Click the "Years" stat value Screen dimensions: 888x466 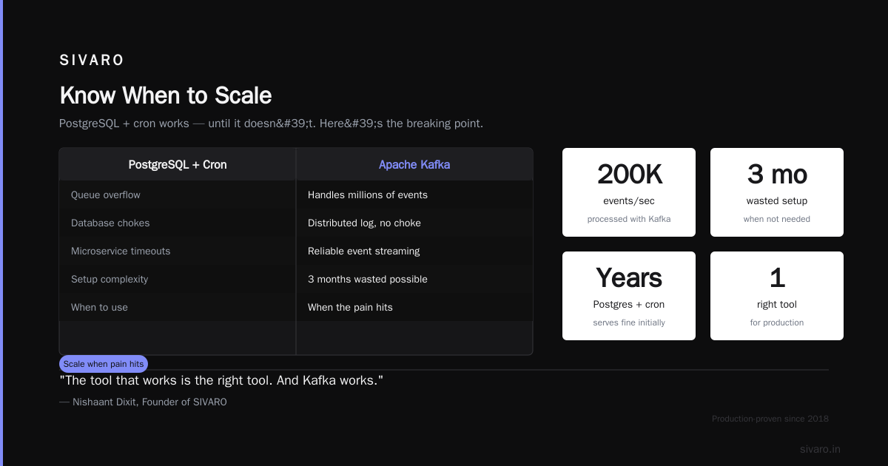[x=629, y=278]
